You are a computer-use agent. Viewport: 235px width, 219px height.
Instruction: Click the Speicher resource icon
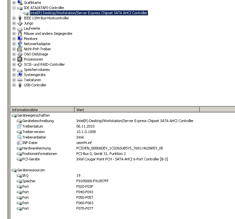pyautogui.click(x=19, y=181)
